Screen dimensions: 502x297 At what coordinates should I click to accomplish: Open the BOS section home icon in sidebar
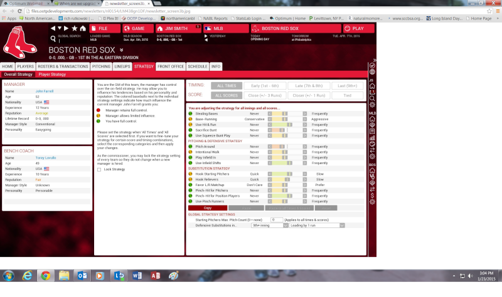(372, 170)
